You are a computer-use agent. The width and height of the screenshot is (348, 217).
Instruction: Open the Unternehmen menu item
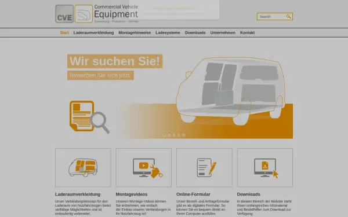[223, 33]
